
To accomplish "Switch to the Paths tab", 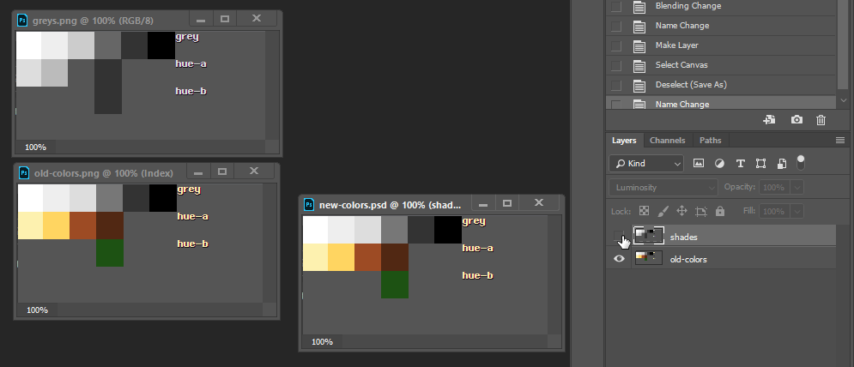I will click(x=710, y=141).
